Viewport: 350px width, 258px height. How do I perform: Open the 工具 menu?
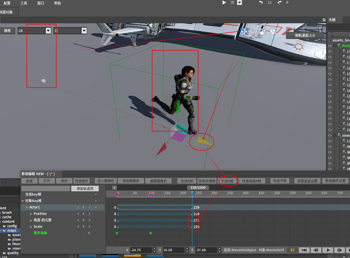24,3
